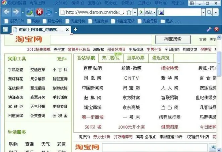Open the 收藏 menu
Screen dimensions: 222x152
click(128, 3)
